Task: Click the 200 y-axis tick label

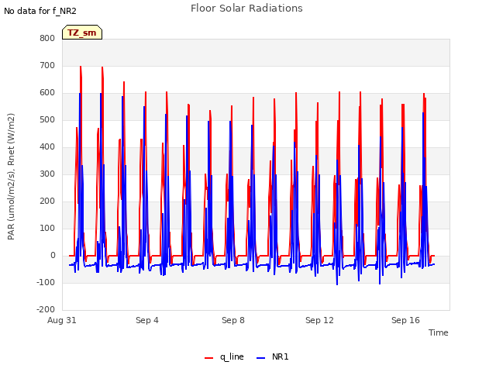Action: pos(47,201)
